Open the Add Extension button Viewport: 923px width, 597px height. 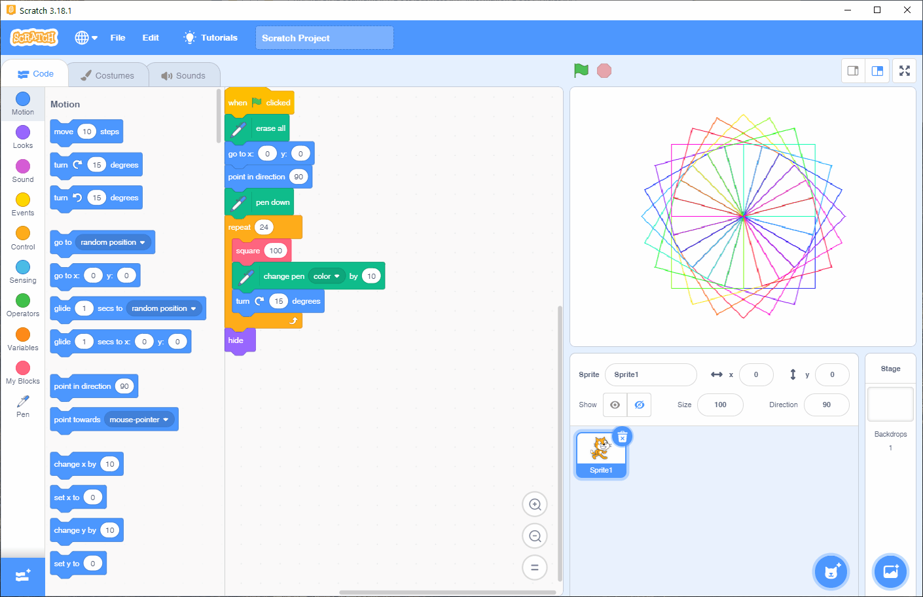23,576
